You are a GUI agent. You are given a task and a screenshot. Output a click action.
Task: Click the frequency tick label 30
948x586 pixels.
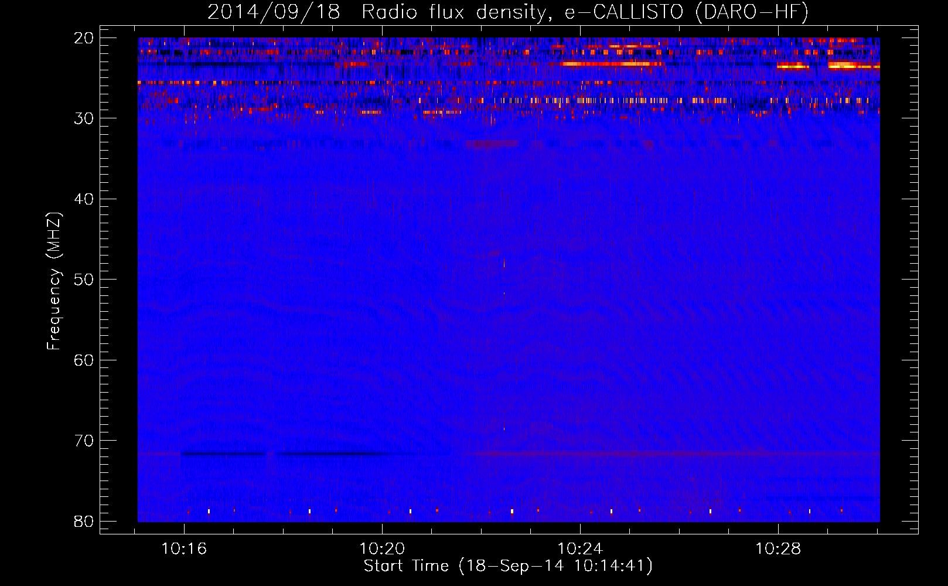tap(84, 118)
